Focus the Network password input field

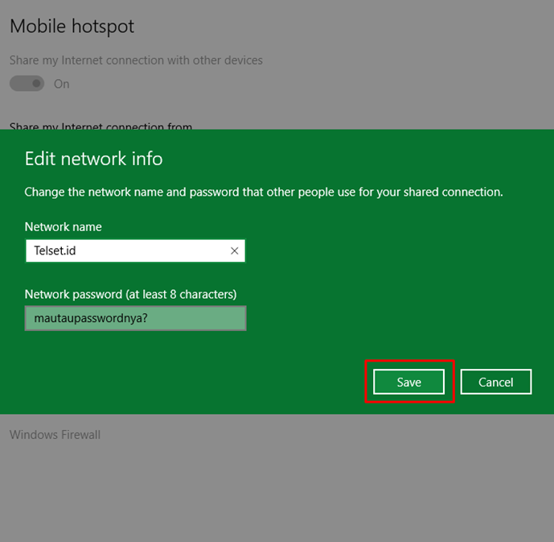click(135, 318)
